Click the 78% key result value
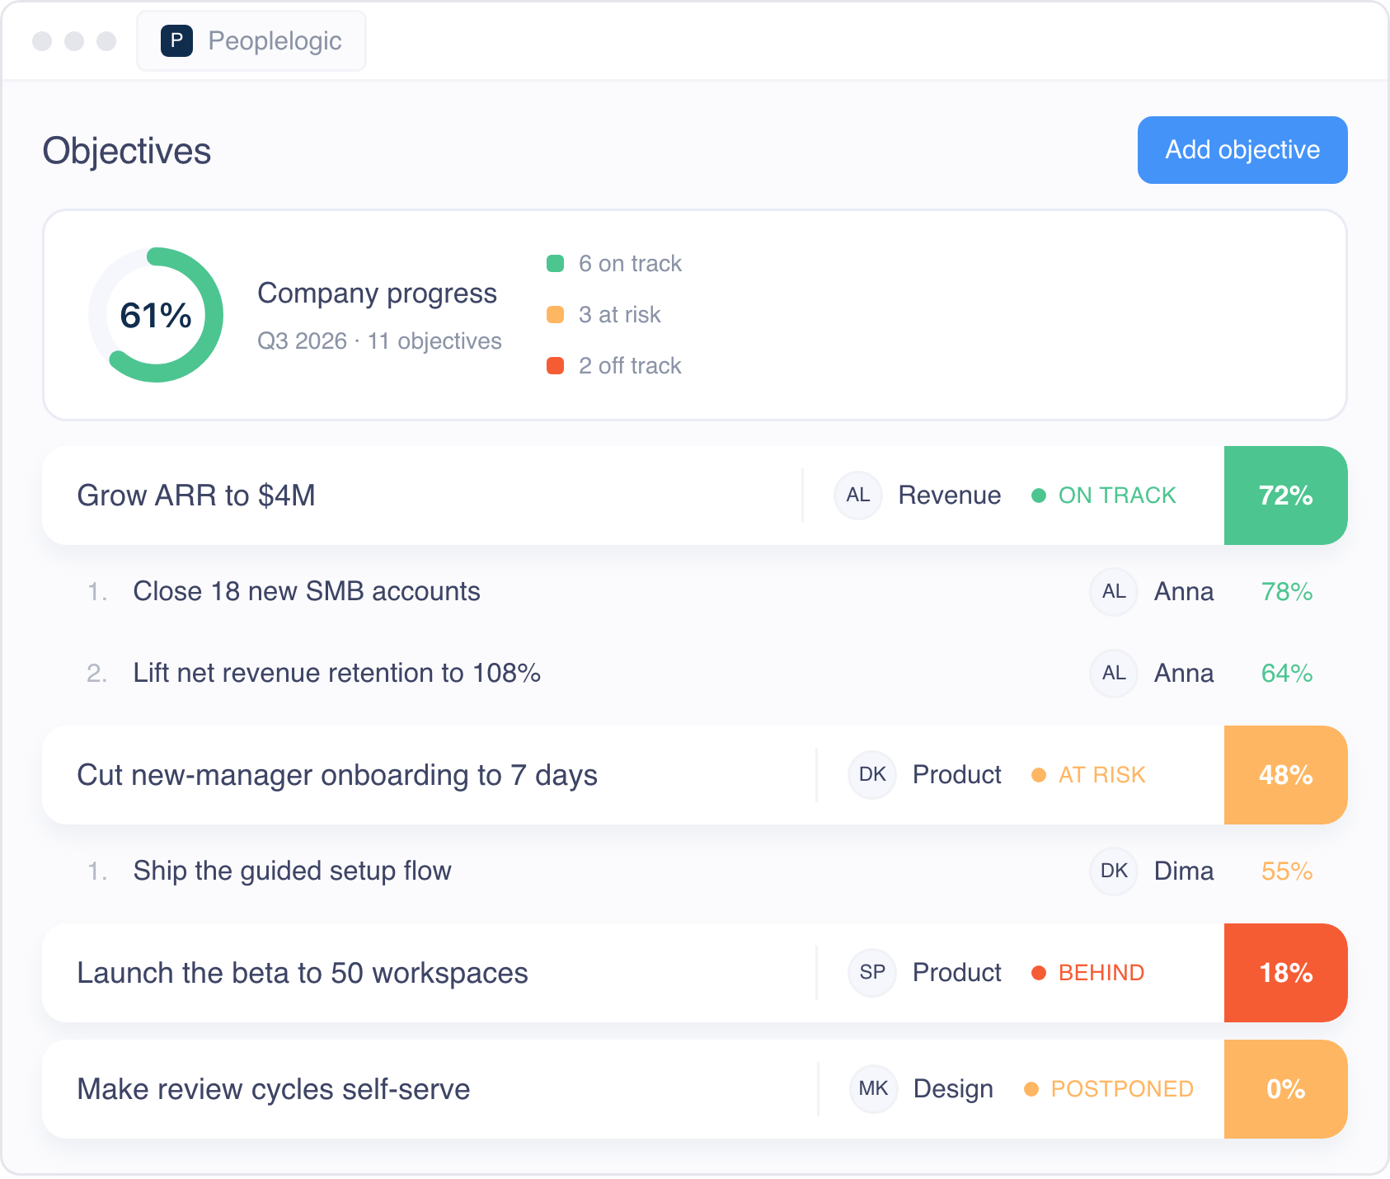 pos(1287,591)
